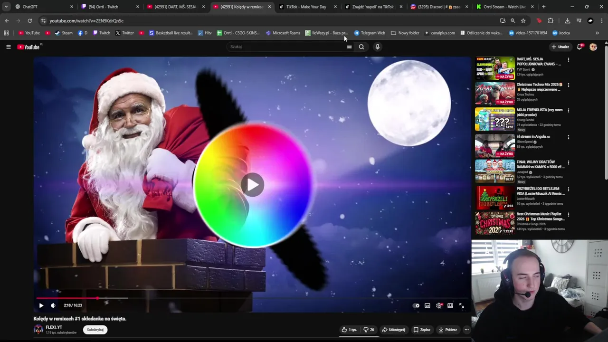This screenshot has height=342, width=608.
Task: Switch to the DART, MŚ. SESJA tab
Action: [176, 7]
